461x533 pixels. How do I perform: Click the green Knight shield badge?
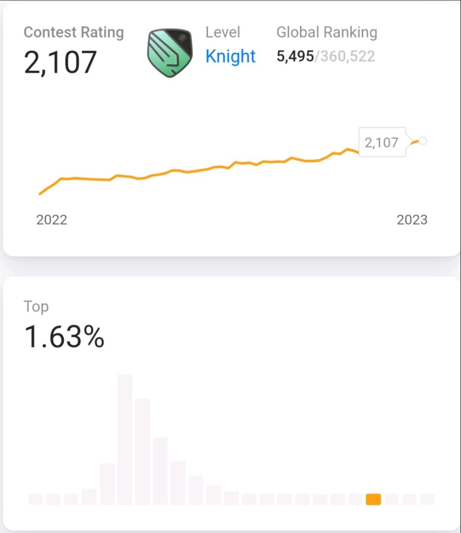coord(170,53)
